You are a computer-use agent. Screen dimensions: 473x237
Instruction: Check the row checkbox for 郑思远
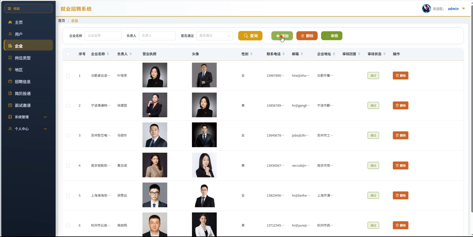68,196
